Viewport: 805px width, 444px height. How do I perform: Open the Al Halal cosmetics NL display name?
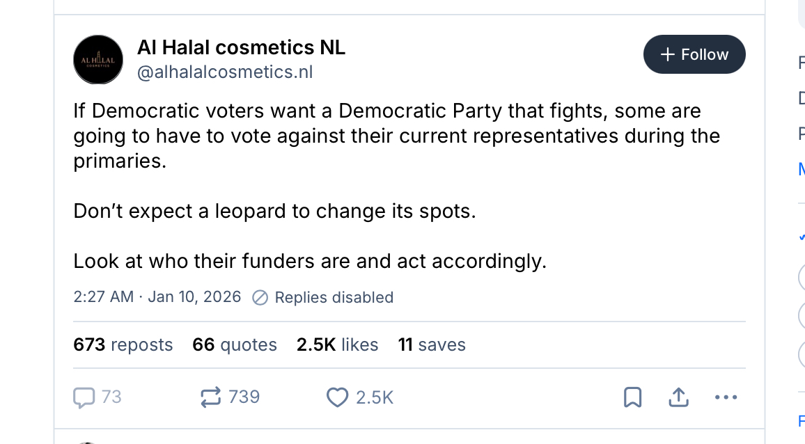241,47
